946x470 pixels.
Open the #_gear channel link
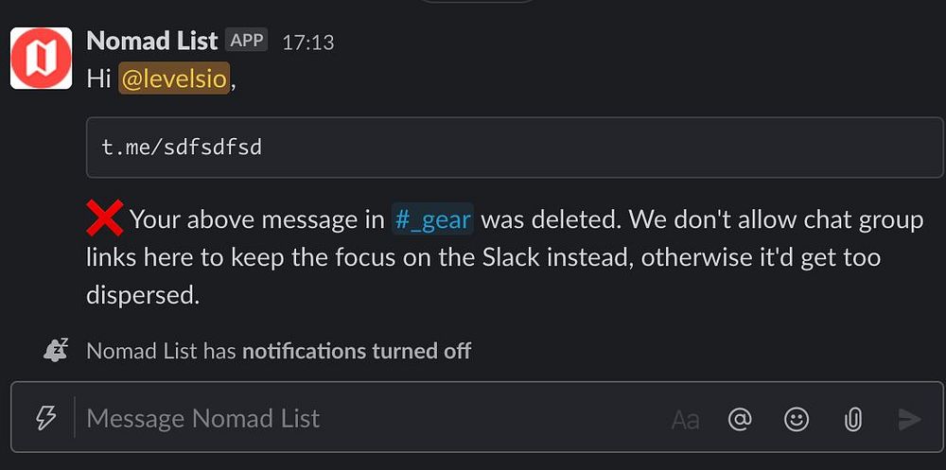tap(432, 219)
